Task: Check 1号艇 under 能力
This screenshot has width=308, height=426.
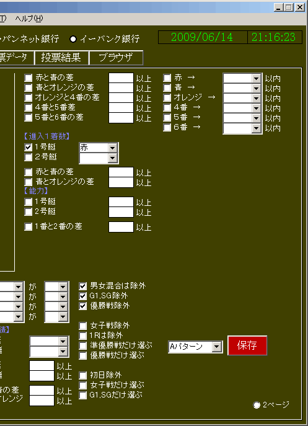Action: (x=29, y=202)
